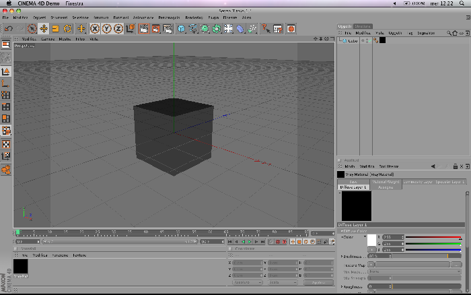The image size is (471, 295).
Task: Expand the Roughness parameter arrow
Action: coord(342,286)
